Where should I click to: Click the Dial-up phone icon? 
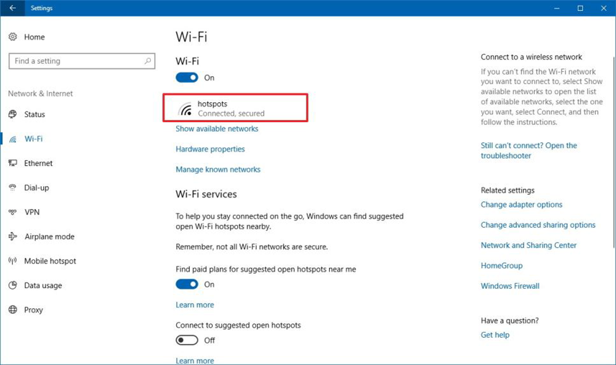point(12,188)
